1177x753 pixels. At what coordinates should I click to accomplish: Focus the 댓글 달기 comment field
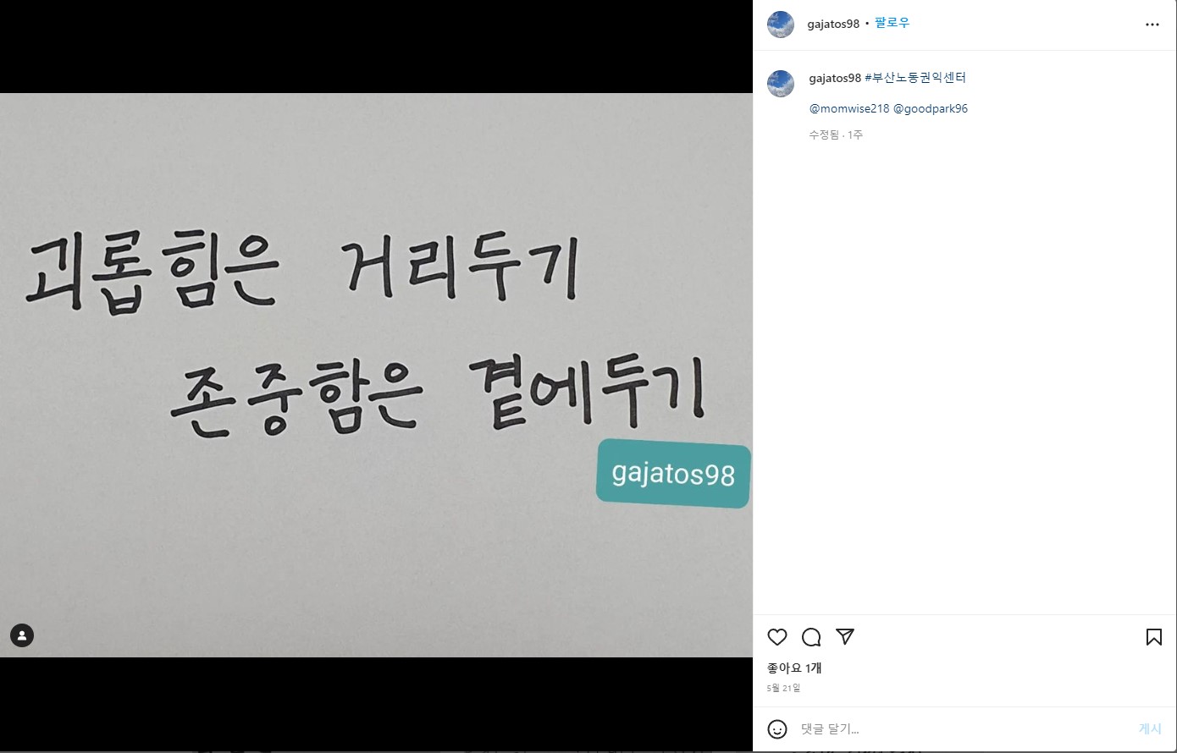(964, 729)
